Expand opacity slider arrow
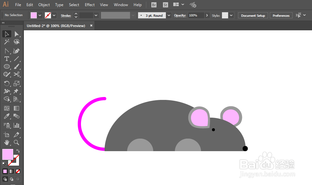The width and height of the screenshot is (312, 185). [x=207, y=15]
